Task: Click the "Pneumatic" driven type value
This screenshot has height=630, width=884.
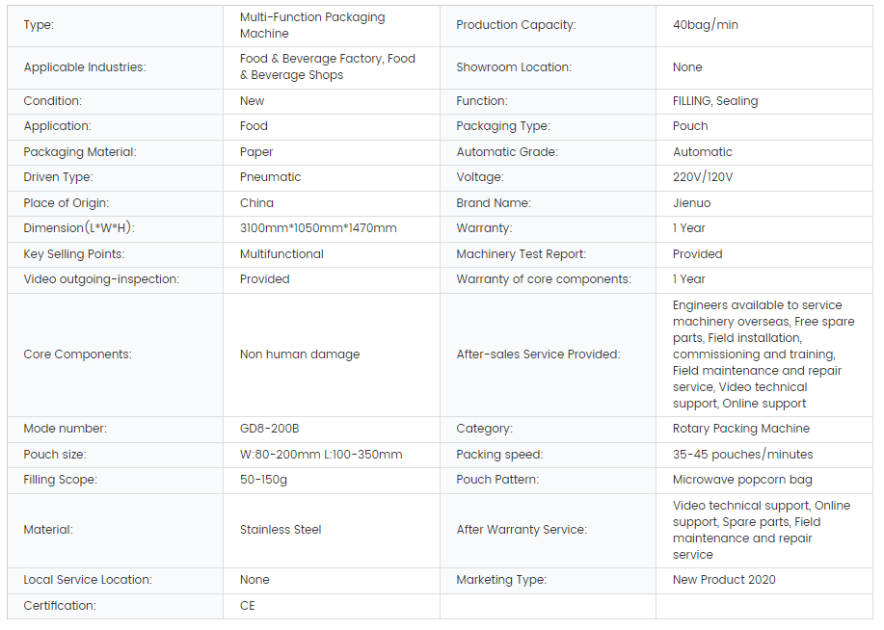Action: [270, 177]
